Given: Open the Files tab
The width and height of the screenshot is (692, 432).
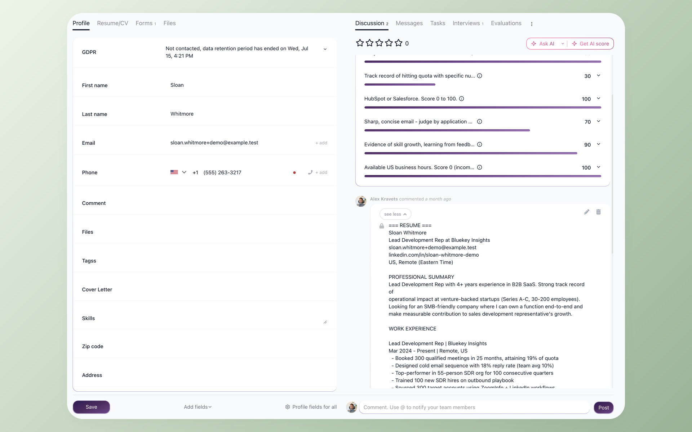Looking at the screenshot, I should pos(169,23).
